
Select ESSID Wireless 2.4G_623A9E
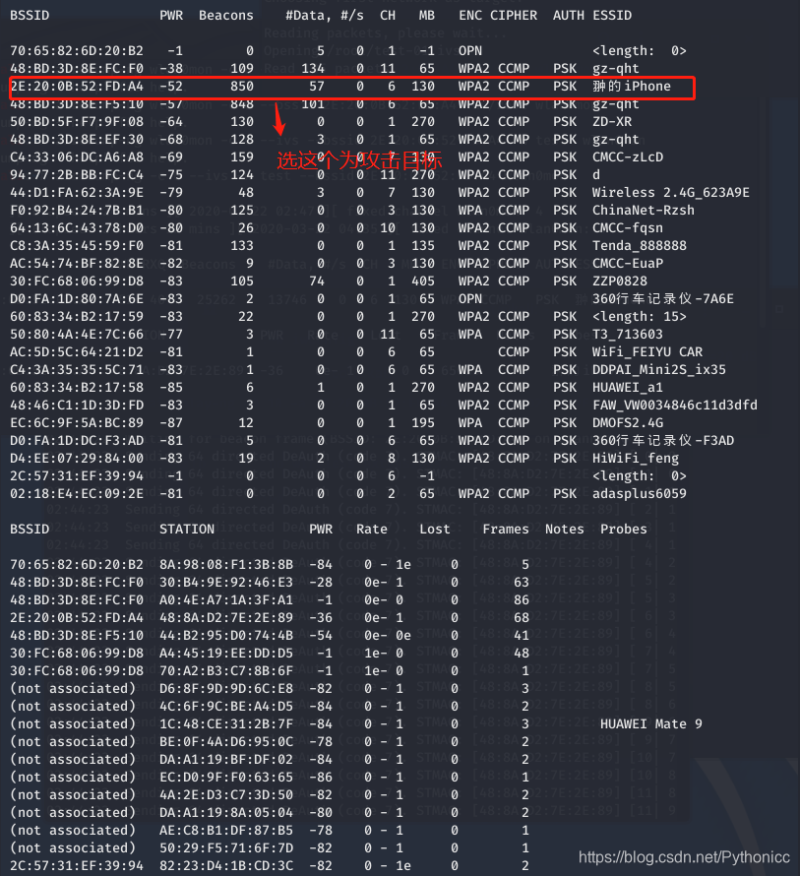click(670, 193)
